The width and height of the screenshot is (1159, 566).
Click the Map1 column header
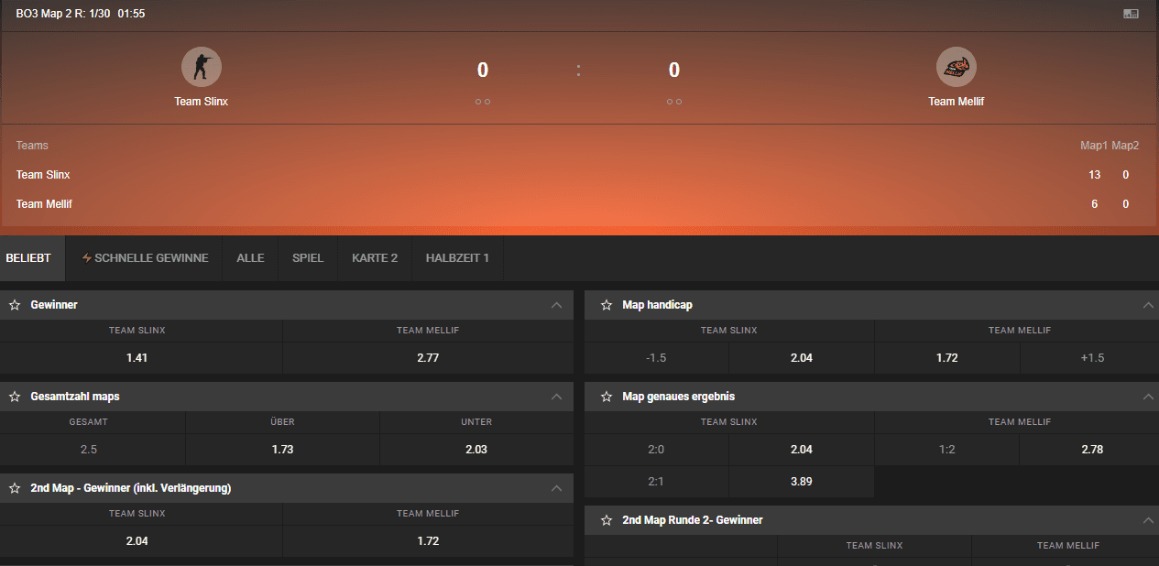1094,146
